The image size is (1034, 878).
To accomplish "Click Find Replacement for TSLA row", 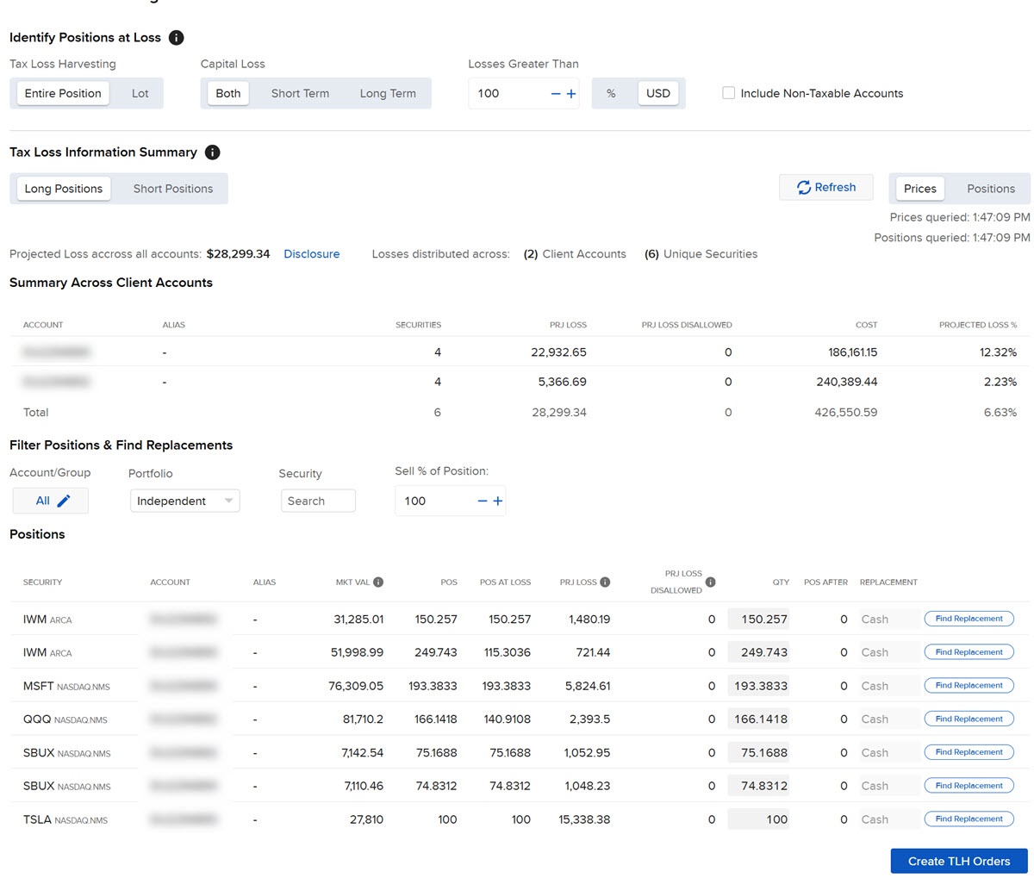I will [969, 819].
